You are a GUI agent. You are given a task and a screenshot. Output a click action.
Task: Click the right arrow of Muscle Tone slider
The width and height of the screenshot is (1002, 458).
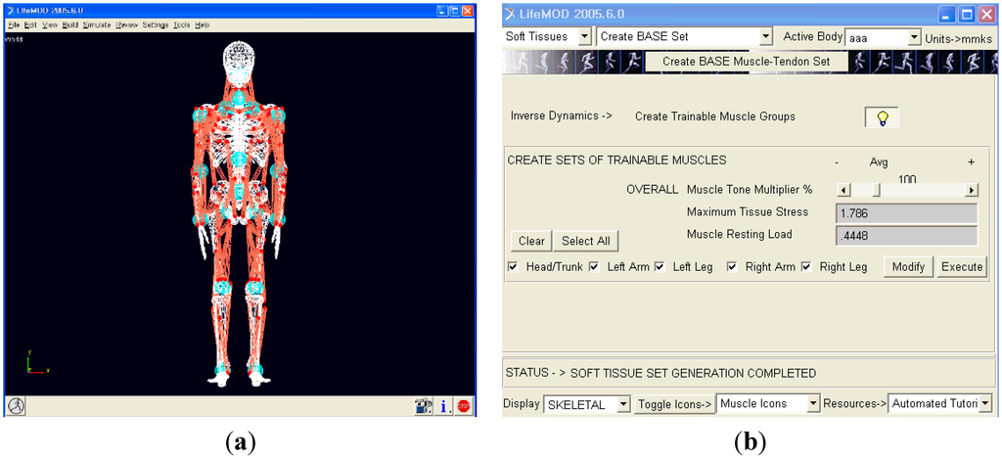[x=971, y=191]
